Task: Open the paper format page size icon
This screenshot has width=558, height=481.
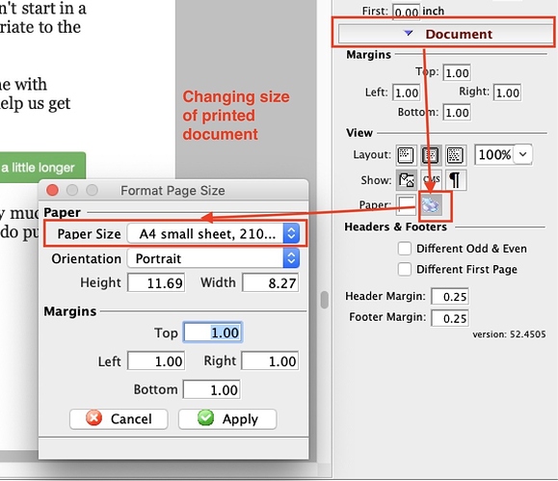Action: [431, 205]
